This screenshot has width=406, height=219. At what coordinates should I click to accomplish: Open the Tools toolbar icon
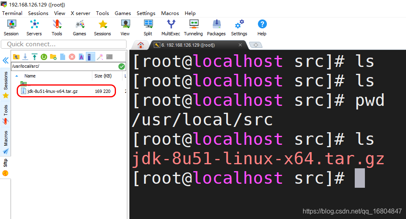coord(57,28)
